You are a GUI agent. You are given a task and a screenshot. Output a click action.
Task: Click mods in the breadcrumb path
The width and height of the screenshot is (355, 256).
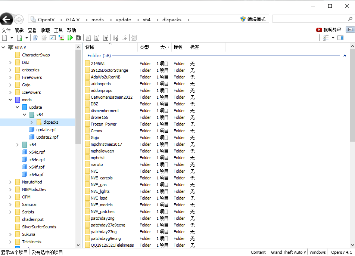[97, 20]
